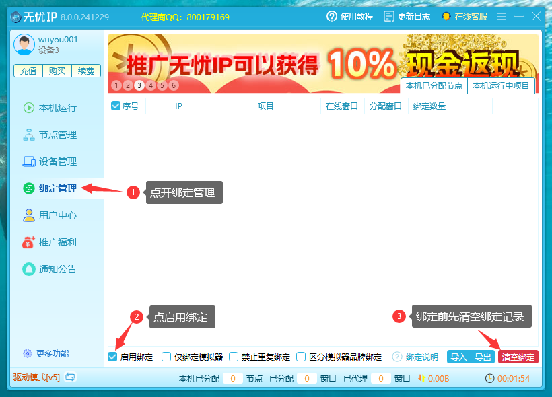Click the traffic arrows icon near 0.00B
552x397 pixels.
pyautogui.click(x=421, y=378)
